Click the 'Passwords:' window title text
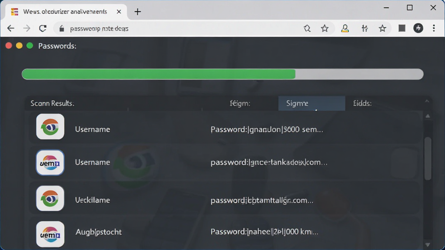445x250 pixels. 57,46
